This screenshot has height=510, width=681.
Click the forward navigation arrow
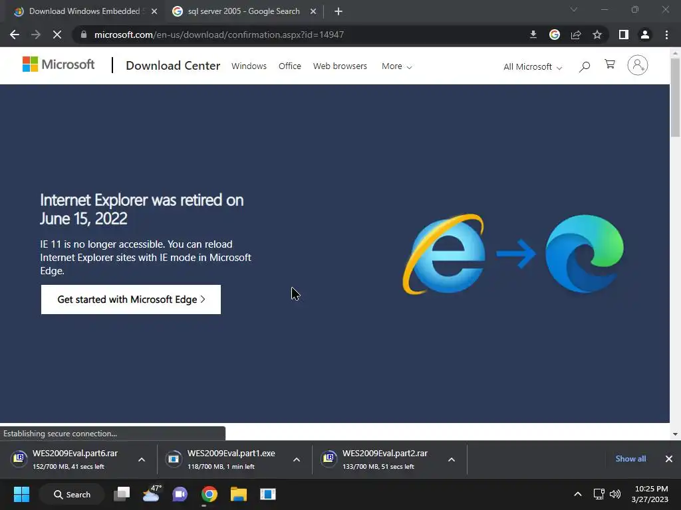[36, 35]
